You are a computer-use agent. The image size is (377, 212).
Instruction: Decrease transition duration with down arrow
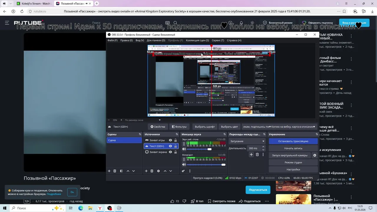click(x=263, y=150)
